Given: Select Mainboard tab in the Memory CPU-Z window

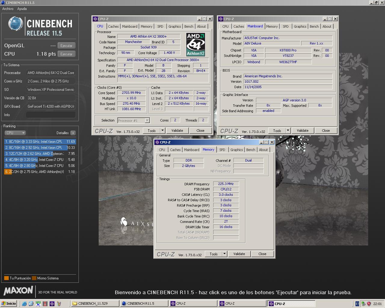Looking at the screenshot, I should click(192, 150).
